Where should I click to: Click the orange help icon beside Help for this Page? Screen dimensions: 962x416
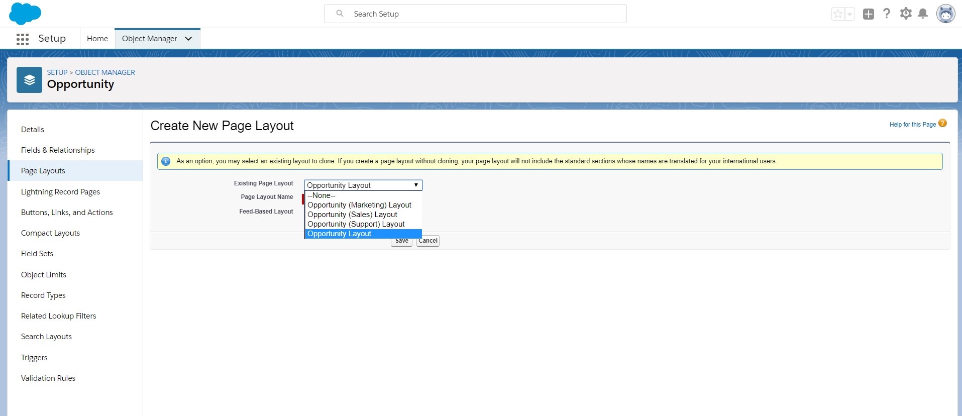[x=942, y=123]
